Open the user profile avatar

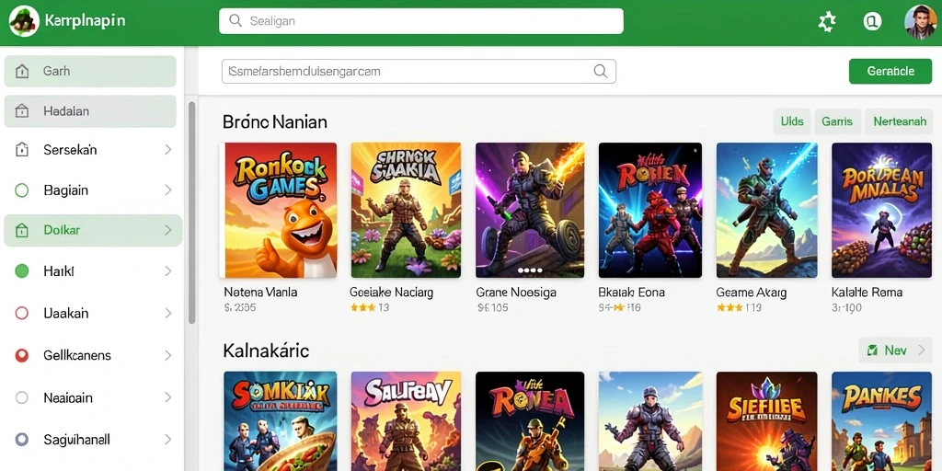coord(920,22)
